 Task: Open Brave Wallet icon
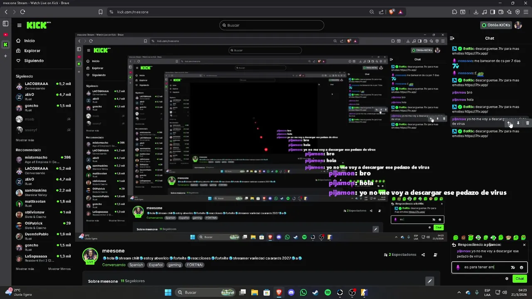click(x=501, y=12)
